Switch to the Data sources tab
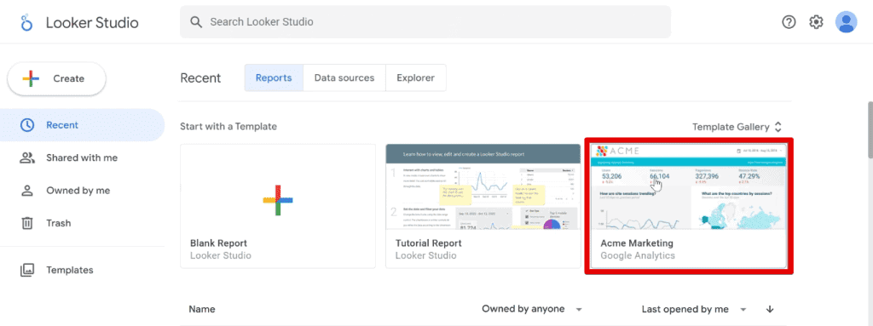Screen dimensions: 873x326 (x=344, y=78)
